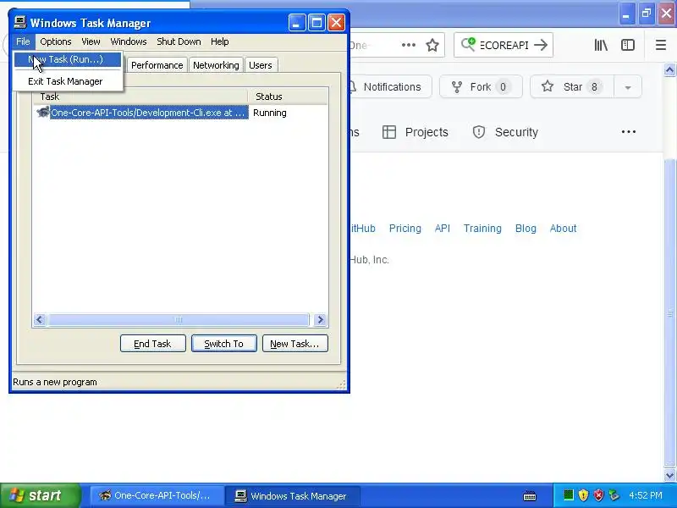Click Windows Task Manager taskbar button
The height and width of the screenshot is (508, 677).
(292, 495)
